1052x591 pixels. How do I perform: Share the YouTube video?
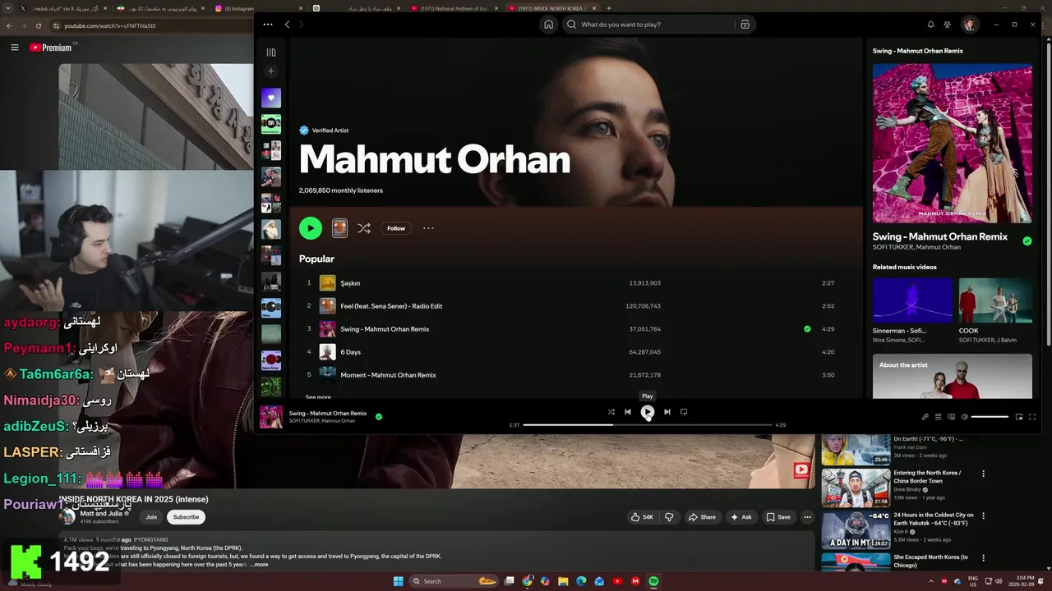(x=702, y=517)
